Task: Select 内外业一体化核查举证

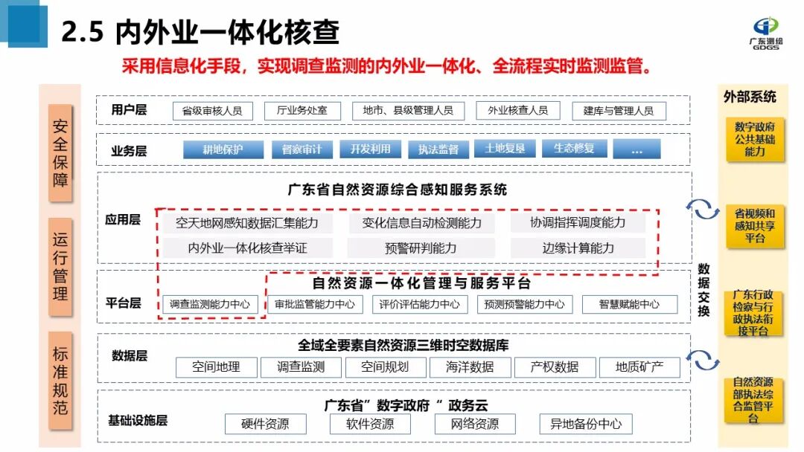Action: 247,248
